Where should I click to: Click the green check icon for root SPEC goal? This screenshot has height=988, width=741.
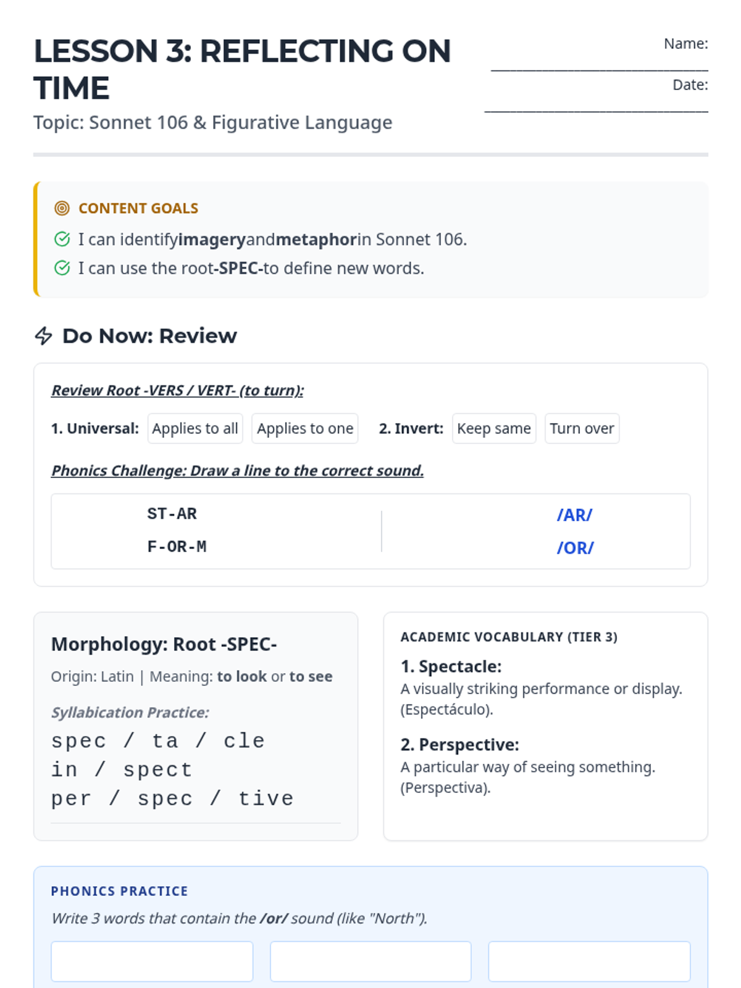(x=62, y=268)
